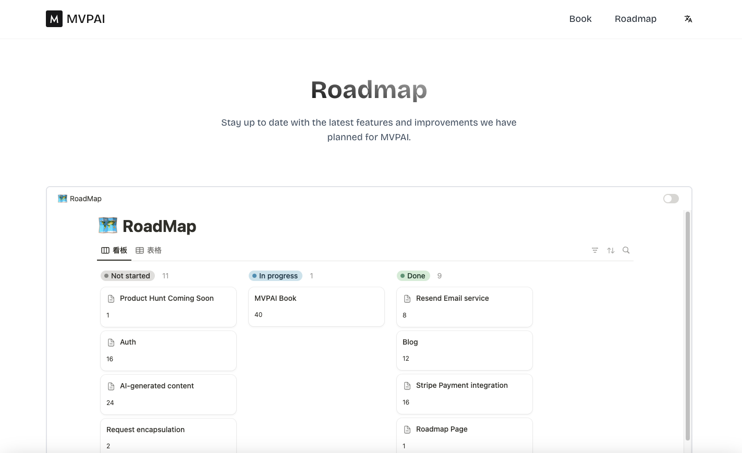Click the value 40 on the MVPAI Book card
The height and width of the screenshot is (453, 742).
pos(259,315)
